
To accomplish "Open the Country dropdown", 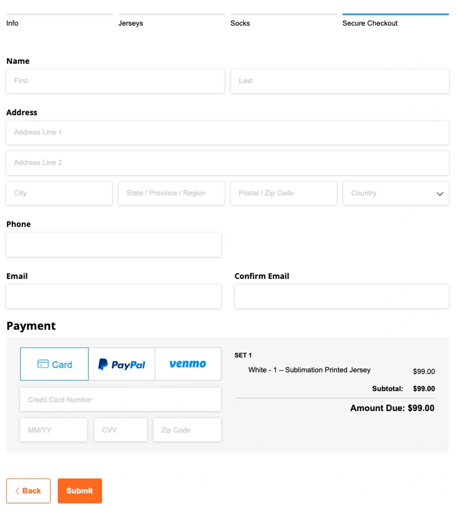I will [x=396, y=193].
